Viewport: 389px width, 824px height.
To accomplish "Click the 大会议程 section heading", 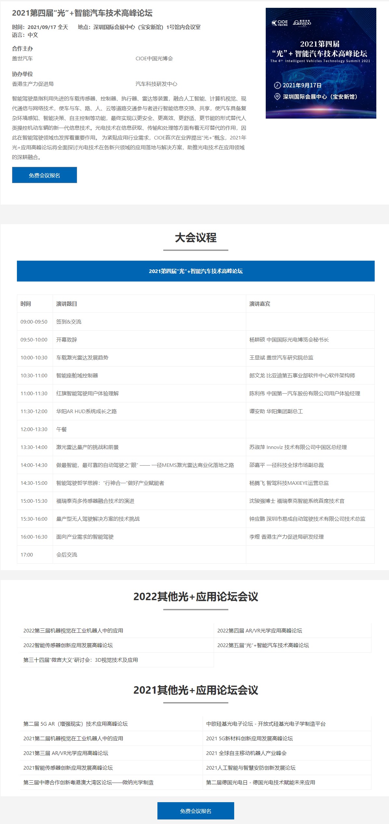I will pyautogui.click(x=196, y=238).
